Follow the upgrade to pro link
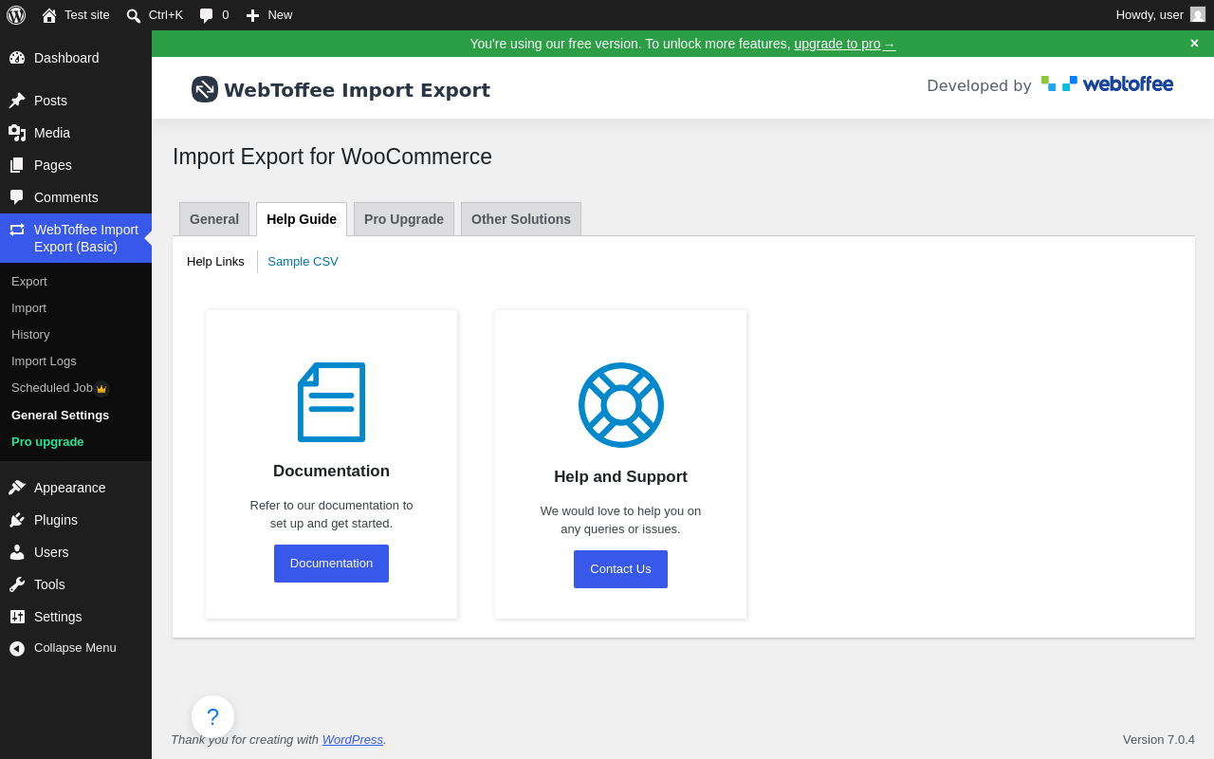Image resolution: width=1214 pixels, height=759 pixels. pyautogui.click(x=845, y=44)
